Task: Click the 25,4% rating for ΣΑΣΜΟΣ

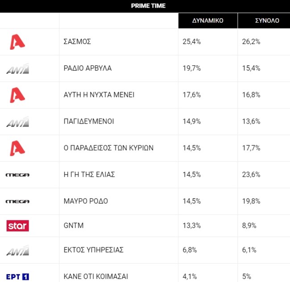Action: coord(192,42)
